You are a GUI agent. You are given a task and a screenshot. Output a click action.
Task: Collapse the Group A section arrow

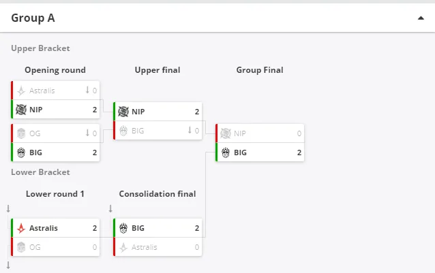click(421, 18)
